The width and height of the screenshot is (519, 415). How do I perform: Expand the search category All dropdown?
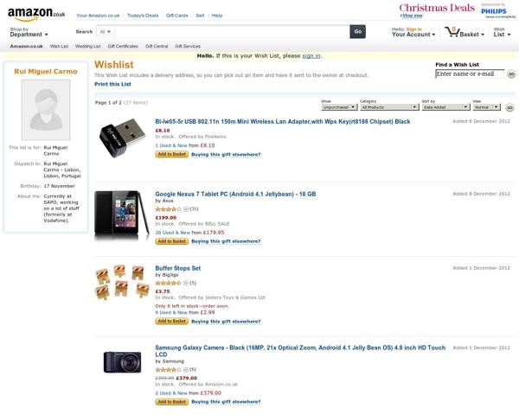pyautogui.click(x=107, y=31)
